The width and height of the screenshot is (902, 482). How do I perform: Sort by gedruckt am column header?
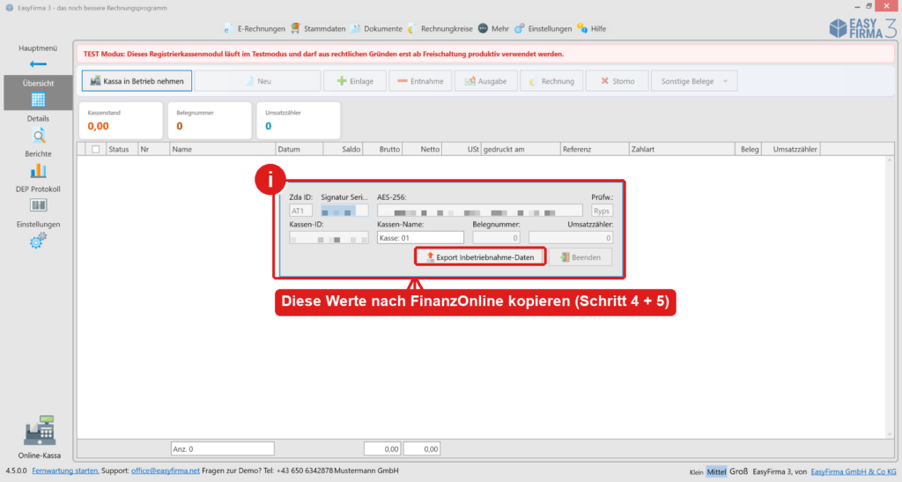[x=521, y=149]
